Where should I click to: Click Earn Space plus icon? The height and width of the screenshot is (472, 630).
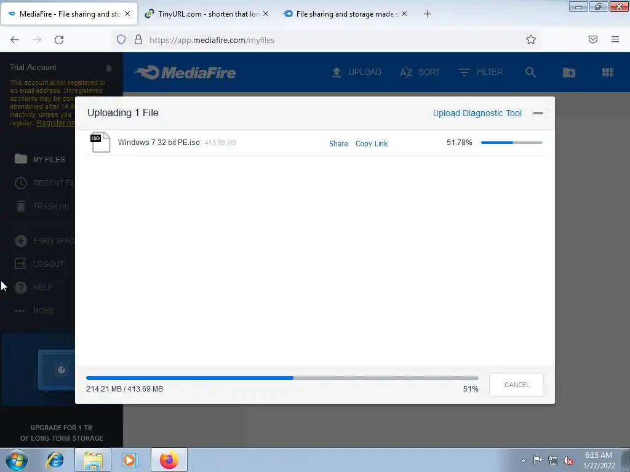pyautogui.click(x=21, y=241)
